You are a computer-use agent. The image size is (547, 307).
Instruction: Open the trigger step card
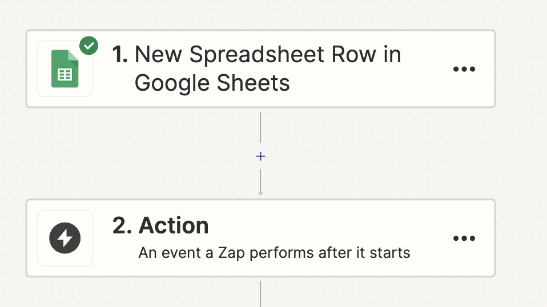[260, 69]
